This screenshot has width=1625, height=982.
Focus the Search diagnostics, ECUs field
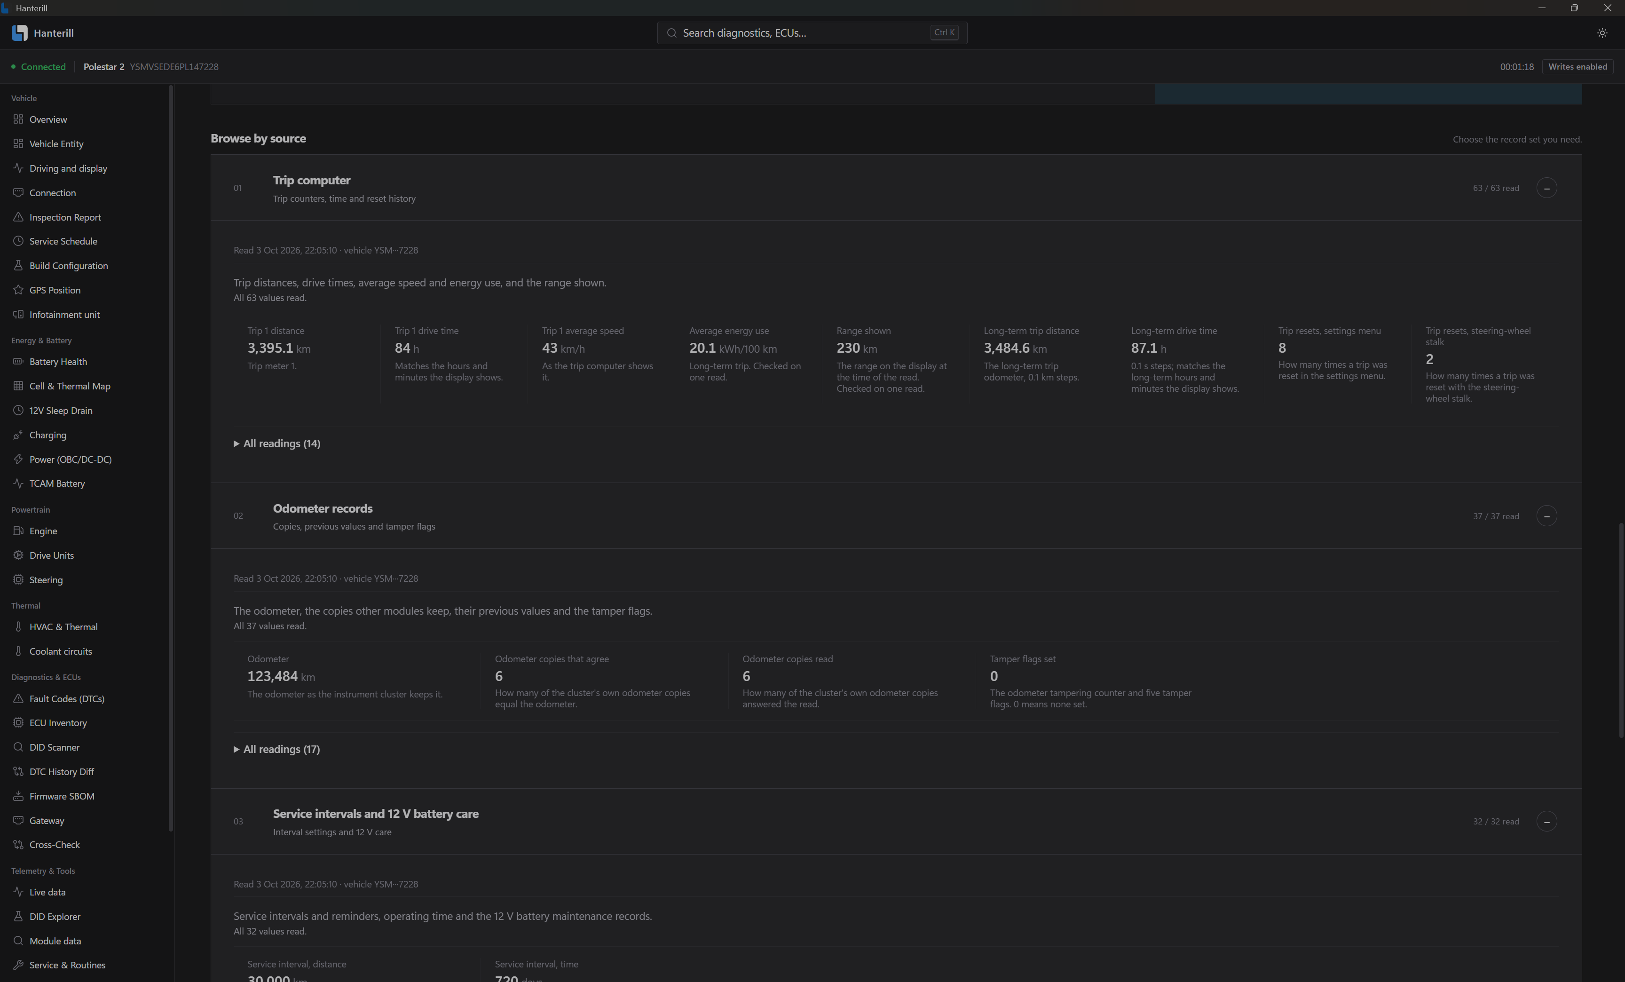pyautogui.click(x=812, y=33)
